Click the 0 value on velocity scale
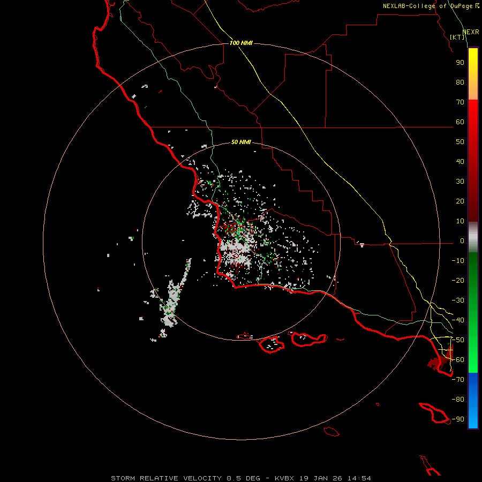Screen dimensions: 482x482 tap(462, 241)
